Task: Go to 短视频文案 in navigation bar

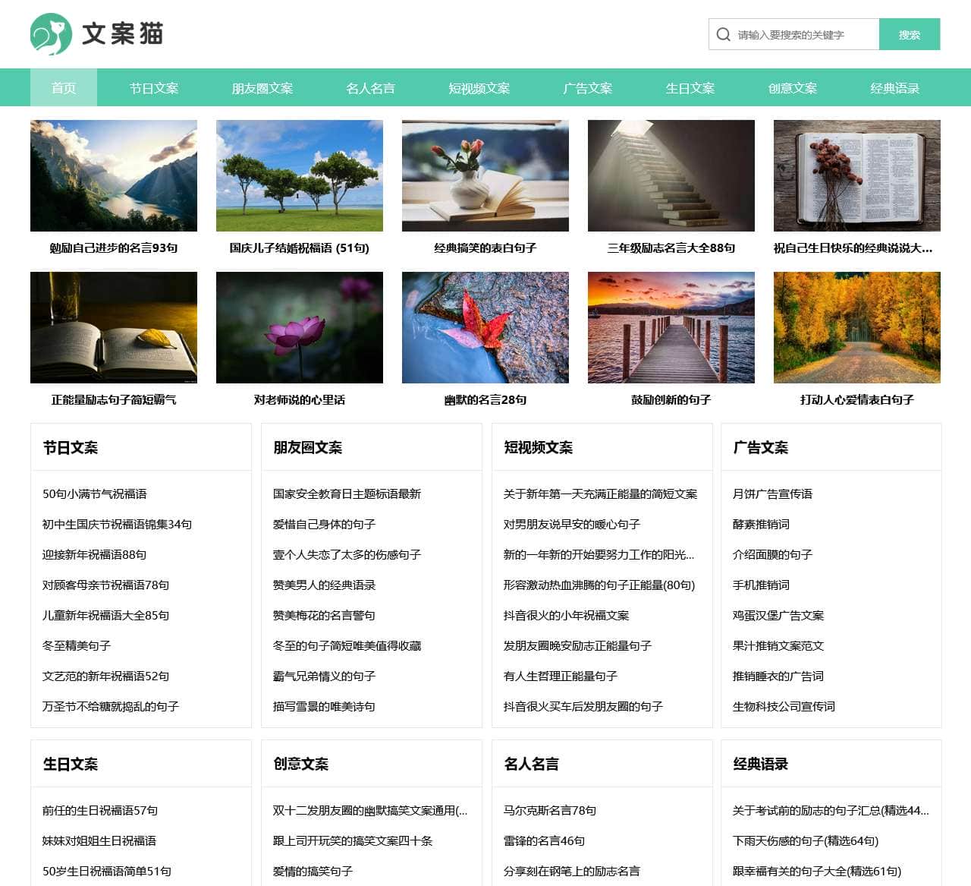Action: (479, 88)
